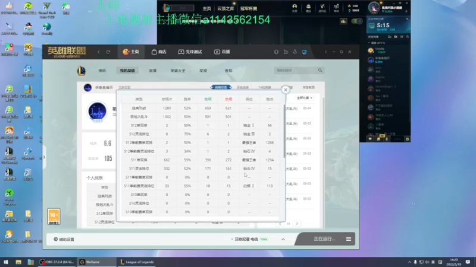476x267 pixels.
Task: Select the 查找 navigation item
Action: click(x=228, y=71)
